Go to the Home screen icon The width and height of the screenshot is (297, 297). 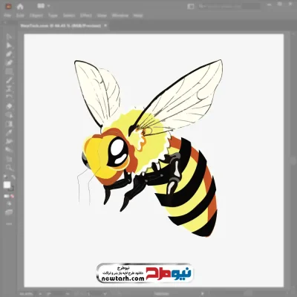20,7
